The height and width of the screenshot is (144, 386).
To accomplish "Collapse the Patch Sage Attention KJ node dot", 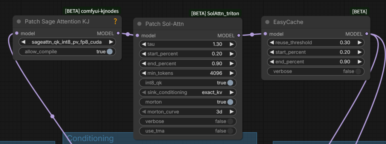I will [19, 21].
